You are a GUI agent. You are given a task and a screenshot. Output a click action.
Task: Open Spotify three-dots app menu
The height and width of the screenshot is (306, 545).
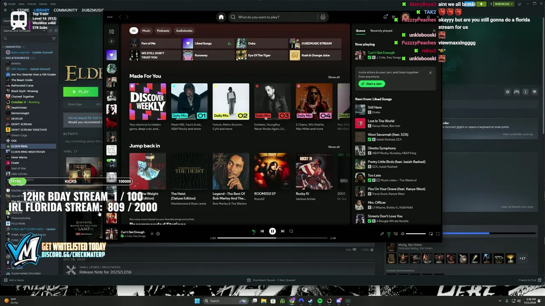(110, 17)
